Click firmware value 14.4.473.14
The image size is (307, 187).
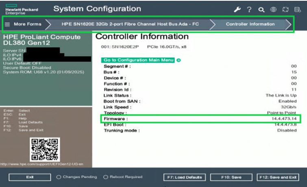click(x=284, y=119)
